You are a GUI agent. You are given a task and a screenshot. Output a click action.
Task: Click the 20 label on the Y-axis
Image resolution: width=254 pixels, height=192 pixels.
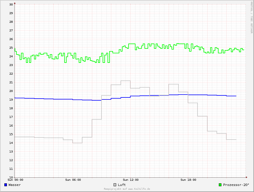coord(11,91)
